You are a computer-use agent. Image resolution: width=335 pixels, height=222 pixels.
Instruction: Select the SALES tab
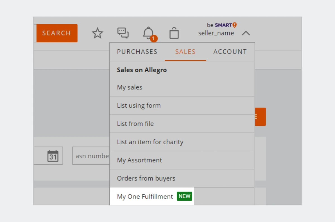tap(185, 52)
